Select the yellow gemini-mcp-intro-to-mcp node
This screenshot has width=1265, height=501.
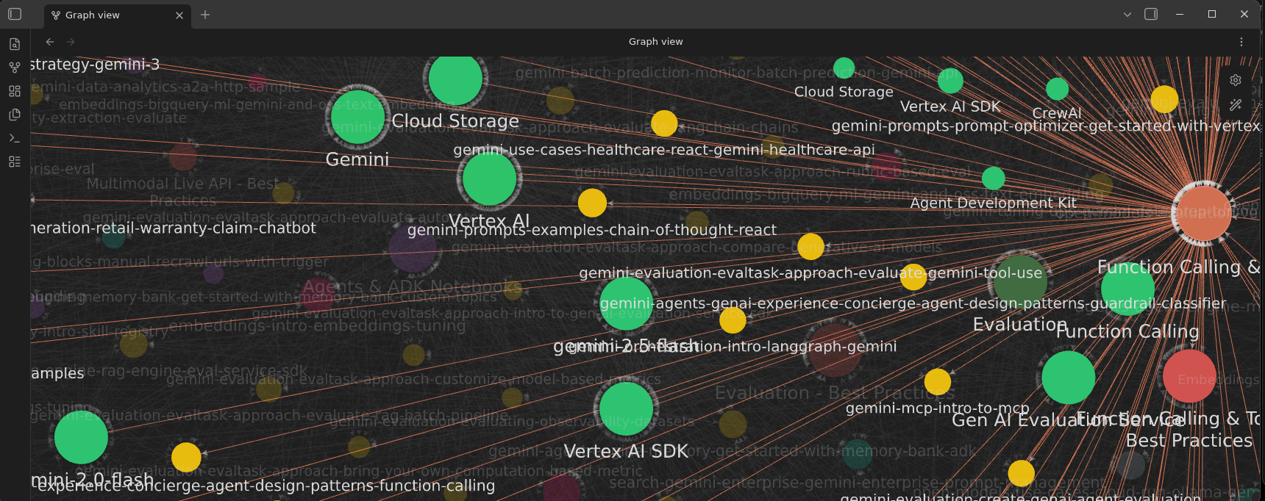pyautogui.click(x=938, y=382)
